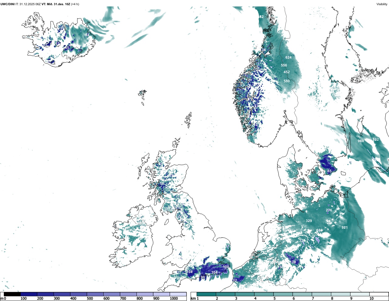Viewport: 389px width, 301px height.
Task: Click the visibility value 108 over southeast England
Action: 226,267
